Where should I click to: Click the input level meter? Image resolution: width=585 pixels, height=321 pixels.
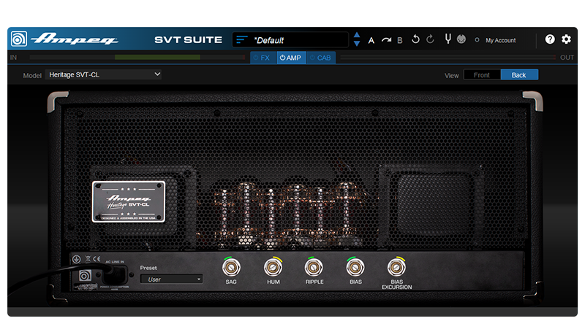137,58
